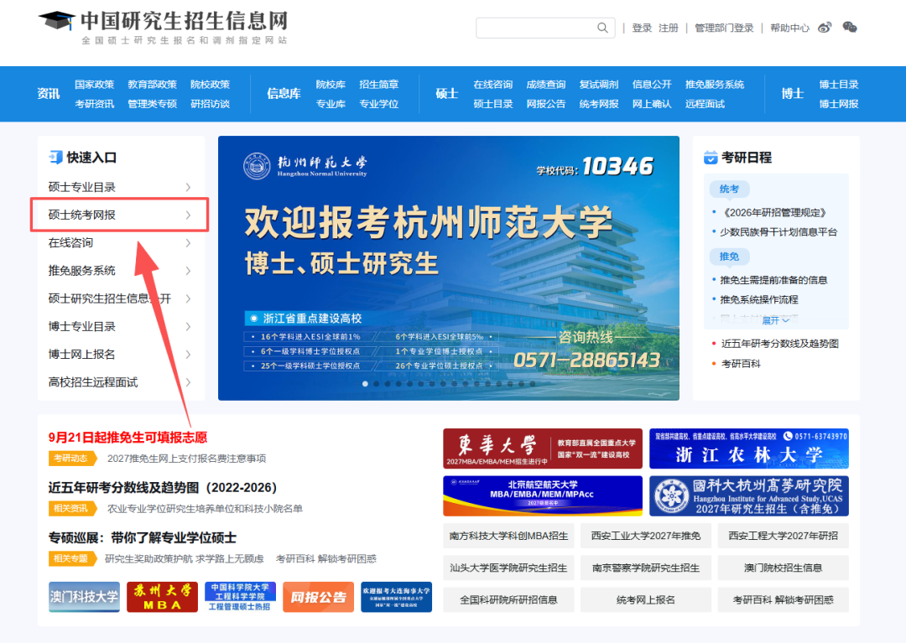
Task: Click chevron beside 高校招生远程面试
Action: (188, 382)
